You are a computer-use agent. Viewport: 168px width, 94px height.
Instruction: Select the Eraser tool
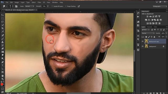(x=3, y=49)
